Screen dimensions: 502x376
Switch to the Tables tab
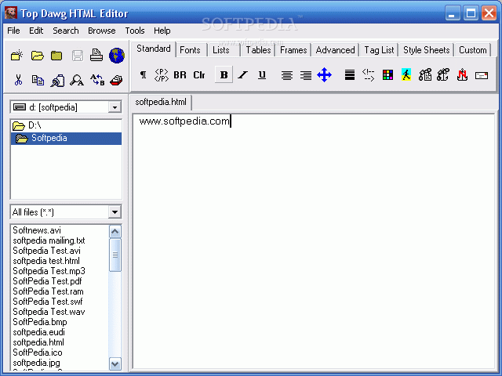[x=258, y=50]
